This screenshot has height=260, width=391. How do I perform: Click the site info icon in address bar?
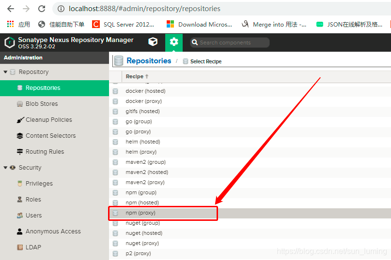pos(61,9)
